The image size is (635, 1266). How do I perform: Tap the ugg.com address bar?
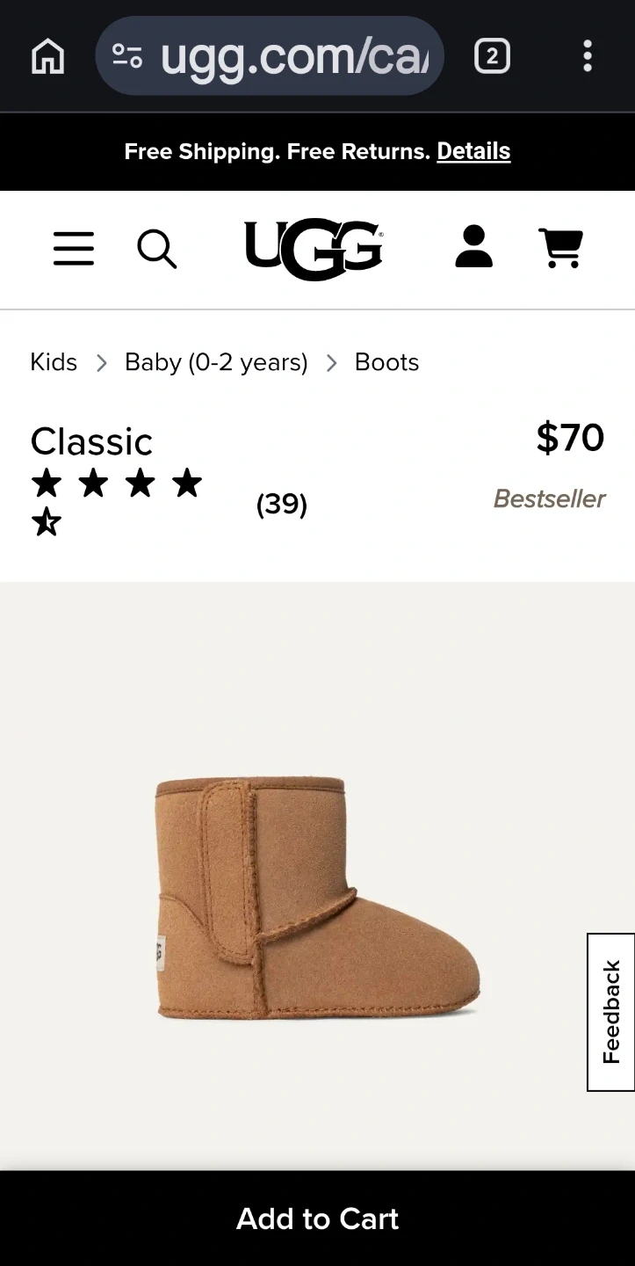click(270, 57)
